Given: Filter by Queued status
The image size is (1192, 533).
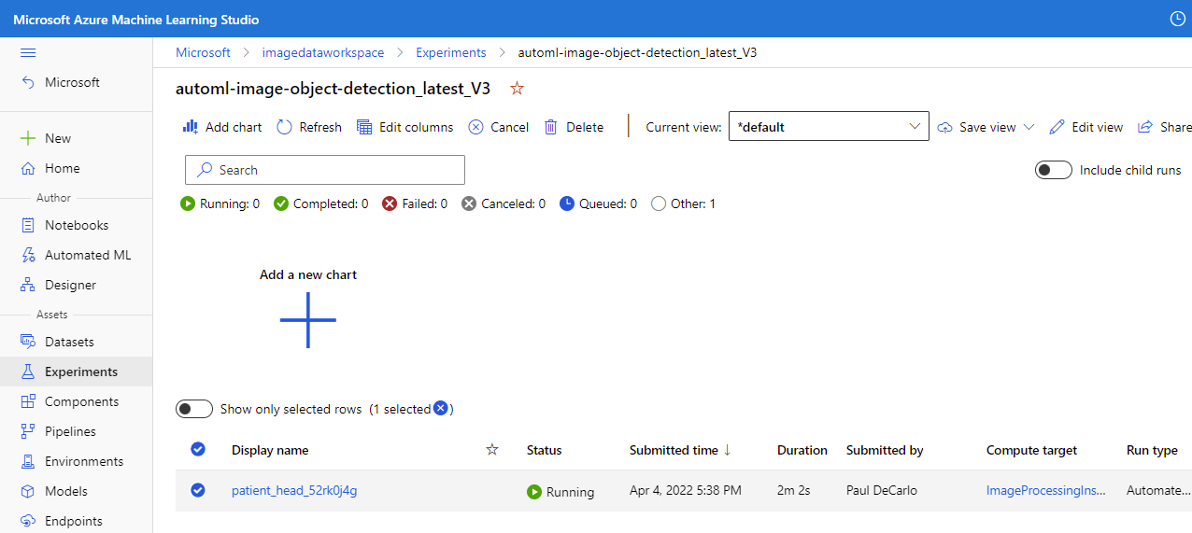Looking at the screenshot, I should [598, 203].
